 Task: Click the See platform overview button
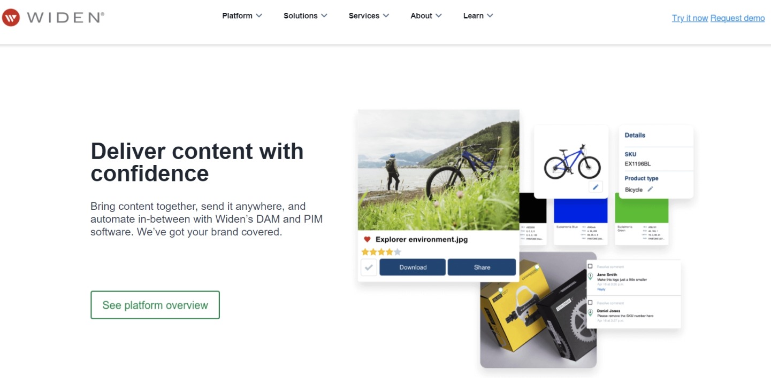pyautogui.click(x=155, y=305)
